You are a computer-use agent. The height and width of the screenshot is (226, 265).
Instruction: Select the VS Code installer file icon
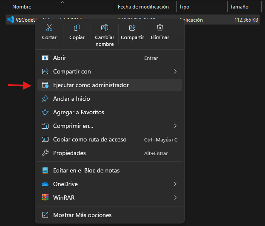point(10,20)
